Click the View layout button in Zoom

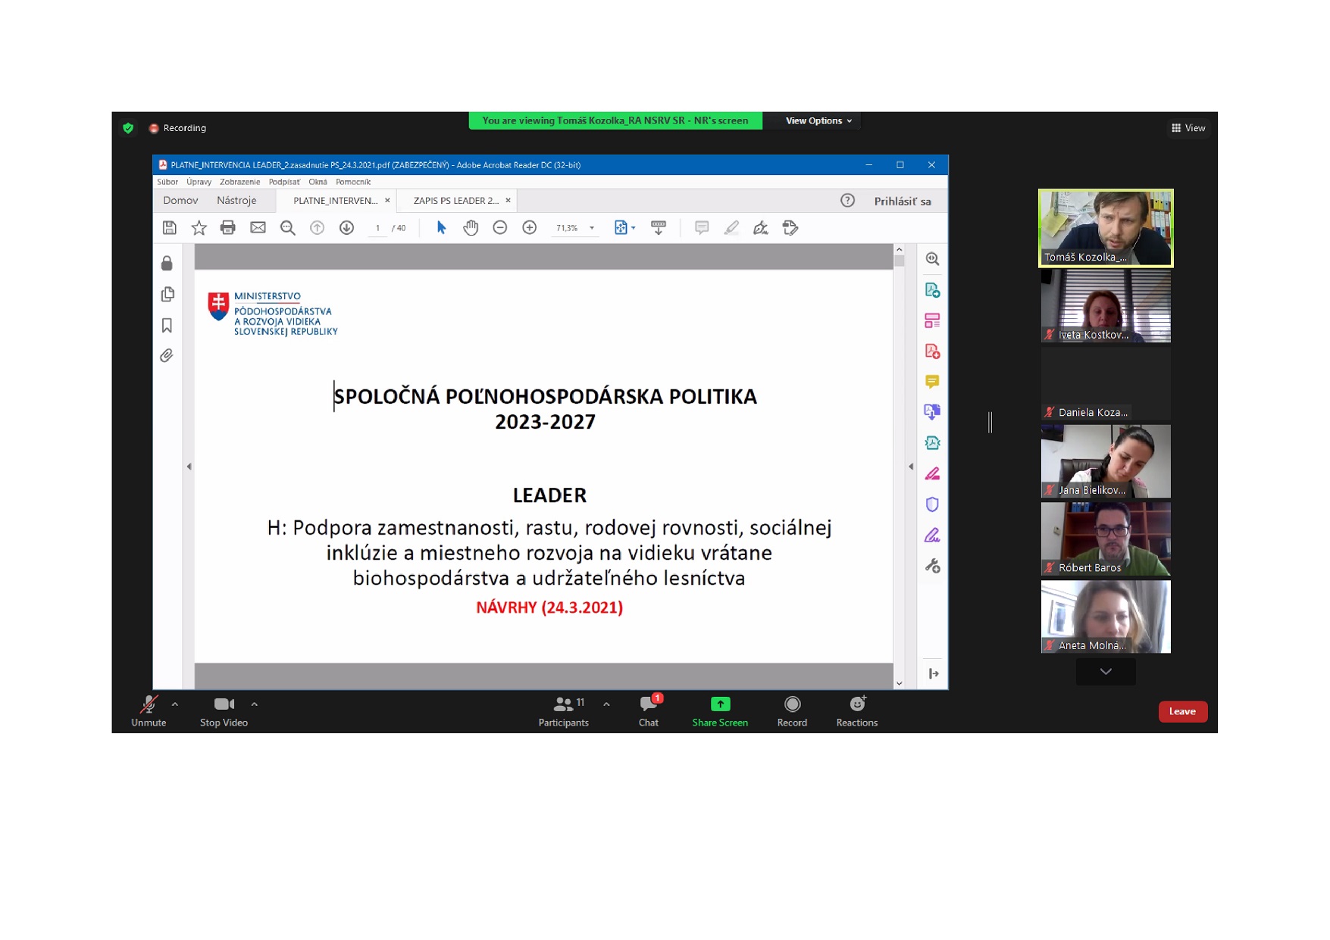pyautogui.click(x=1188, y=128)
